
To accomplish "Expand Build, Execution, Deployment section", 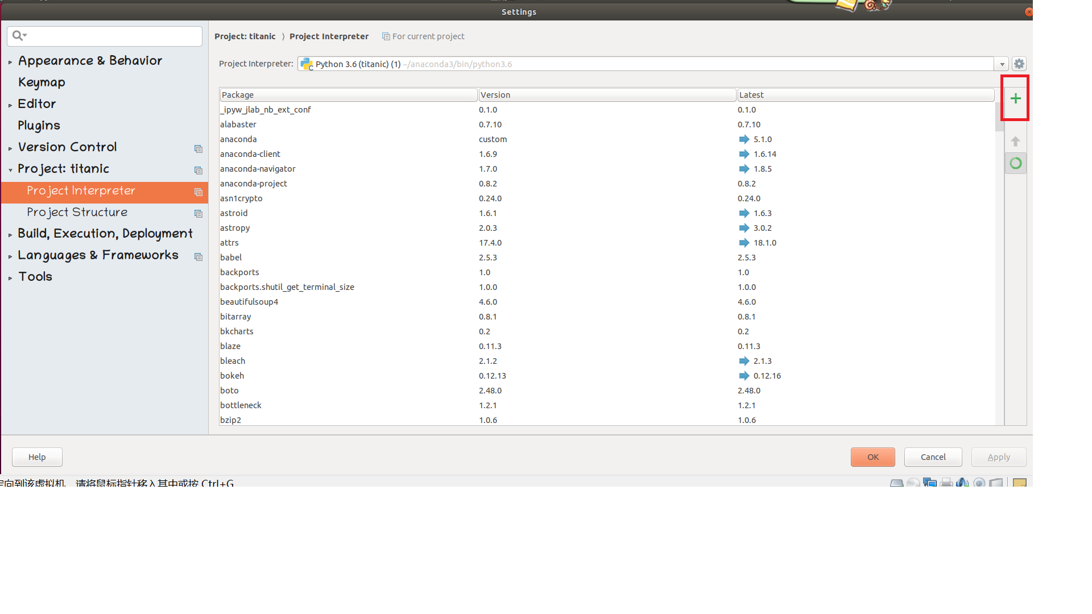I will tap(10, 235).
